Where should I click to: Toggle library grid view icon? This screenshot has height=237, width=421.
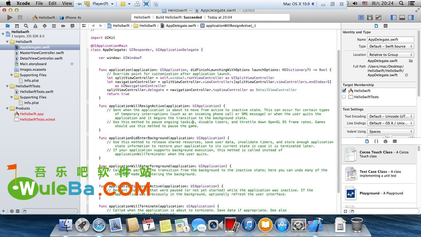345,211
